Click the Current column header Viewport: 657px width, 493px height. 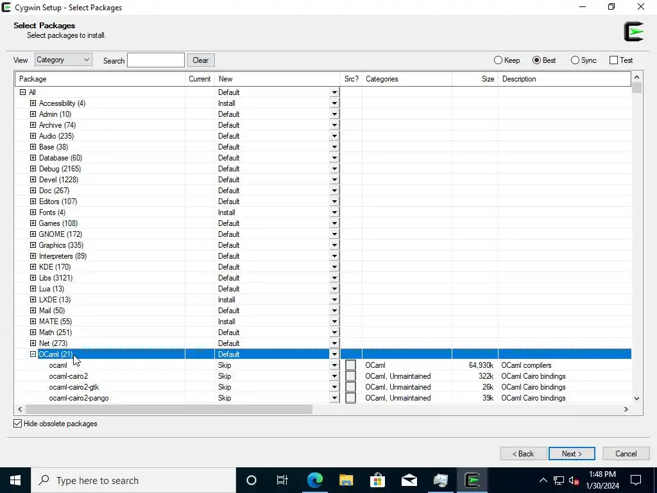[200, 79]
